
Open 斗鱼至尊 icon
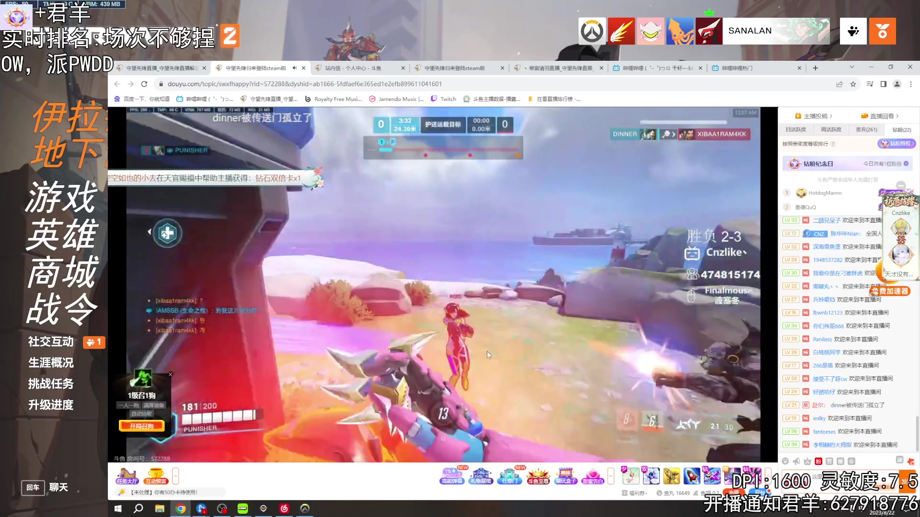pyautogui.click(x=538, y=476)
